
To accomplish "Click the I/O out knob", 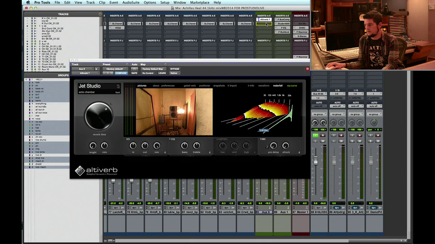I will tap(145, 145).
